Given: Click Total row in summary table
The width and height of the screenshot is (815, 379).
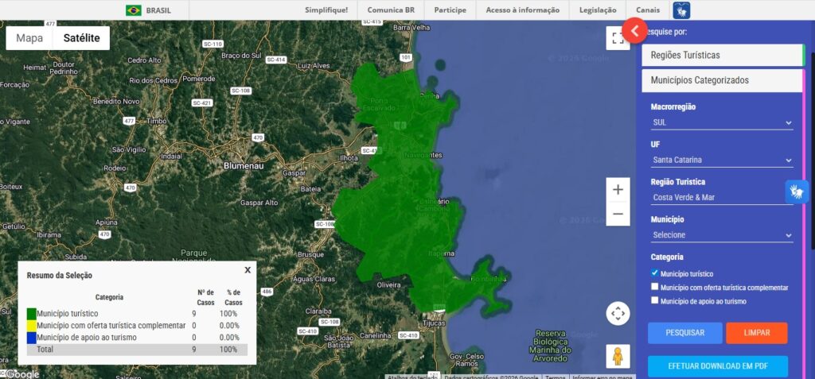Looking at the screenshot, I should [x=137, y=350].
